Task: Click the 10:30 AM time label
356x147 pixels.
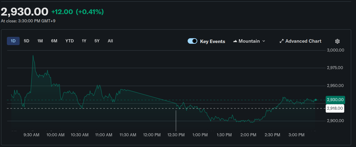Action: tap(80, 135)
